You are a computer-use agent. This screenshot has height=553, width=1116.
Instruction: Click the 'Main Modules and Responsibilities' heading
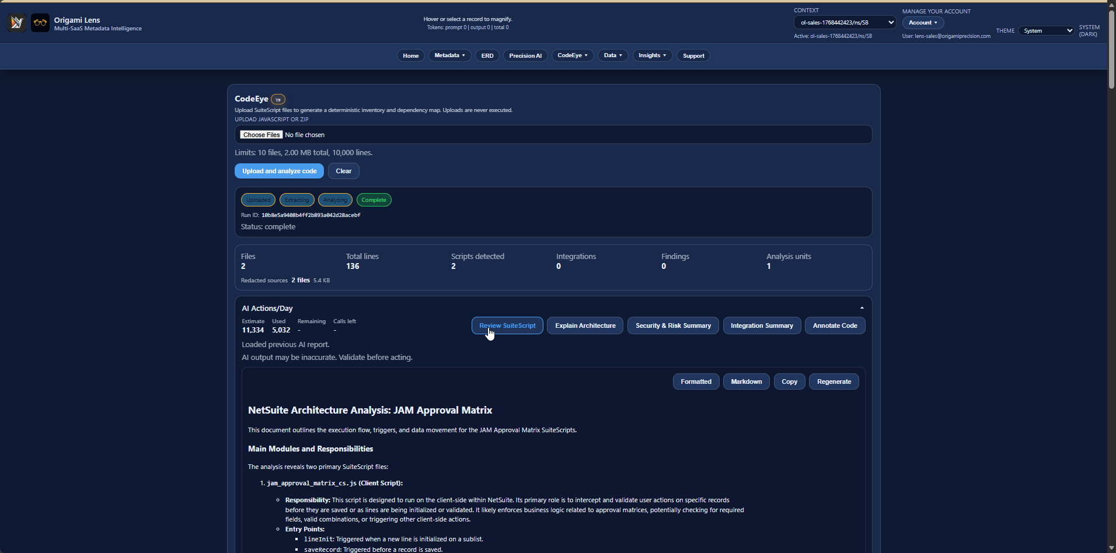(311, 449)
